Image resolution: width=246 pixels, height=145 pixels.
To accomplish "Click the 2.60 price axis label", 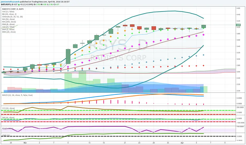I will pos(238,72).
